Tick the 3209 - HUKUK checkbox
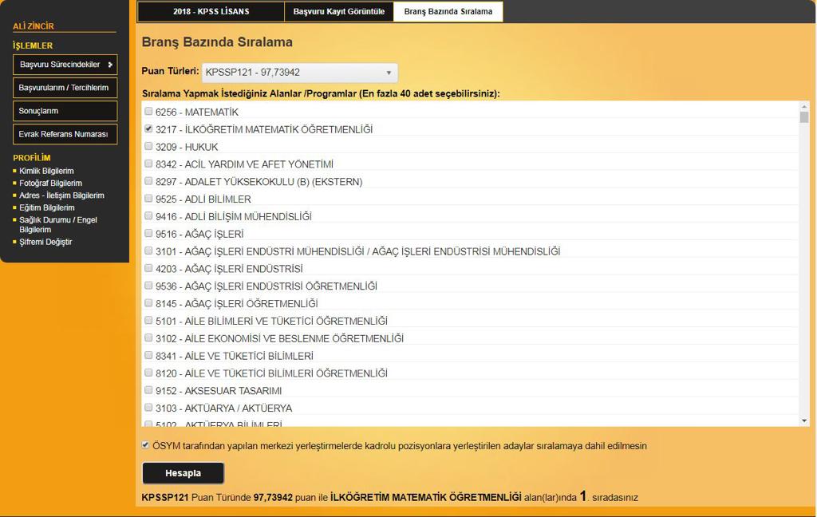 point(148,147)
